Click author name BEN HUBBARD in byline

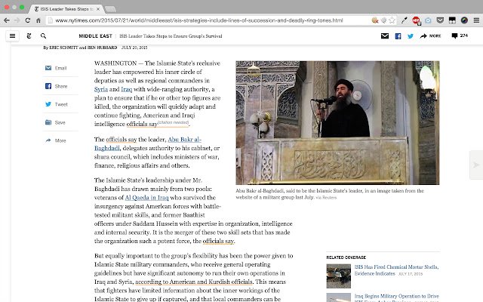click(x=103, y=48)
